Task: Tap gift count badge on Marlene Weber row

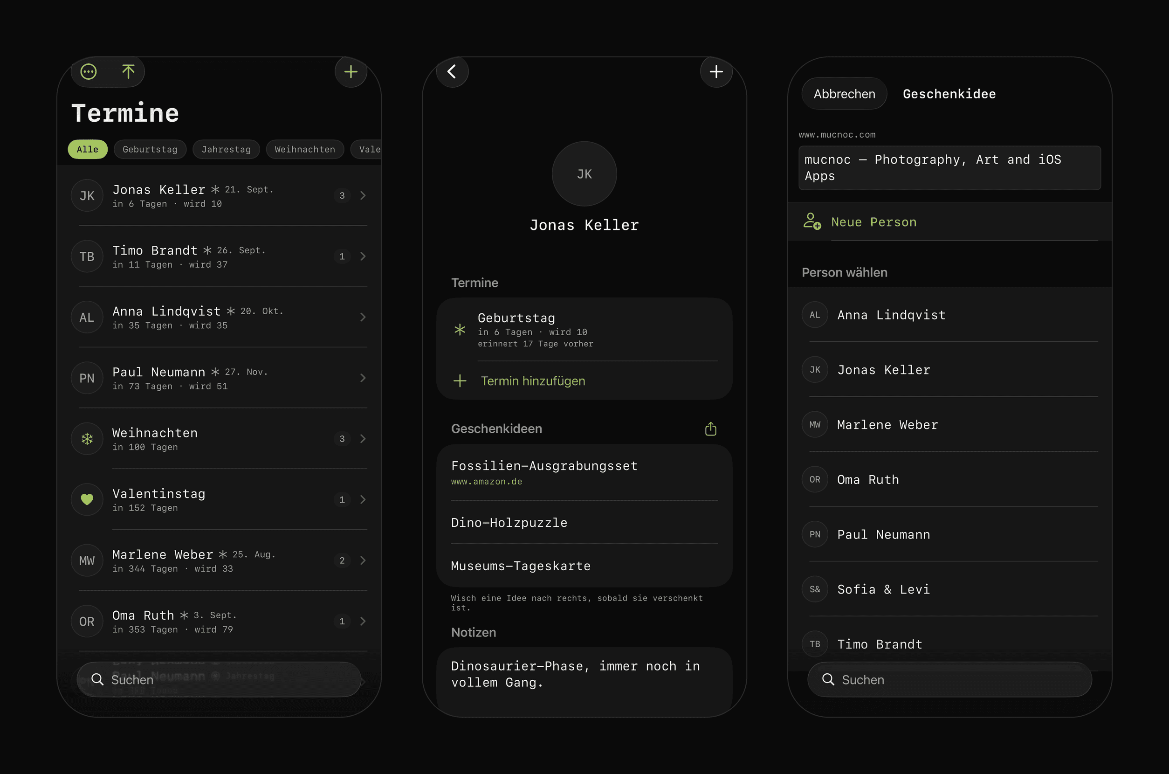Action: (x=342, y=560)
